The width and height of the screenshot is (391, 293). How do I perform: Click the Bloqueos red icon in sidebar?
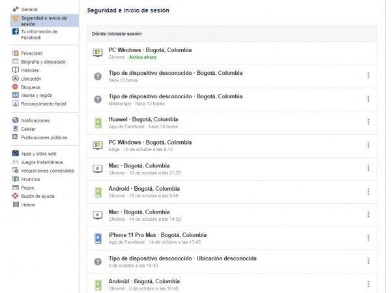click(15, 87)
